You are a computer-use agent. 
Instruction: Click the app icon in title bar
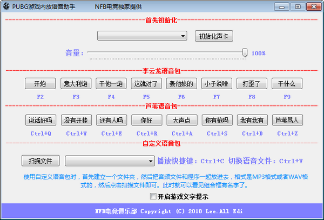(x=6, y=6)
